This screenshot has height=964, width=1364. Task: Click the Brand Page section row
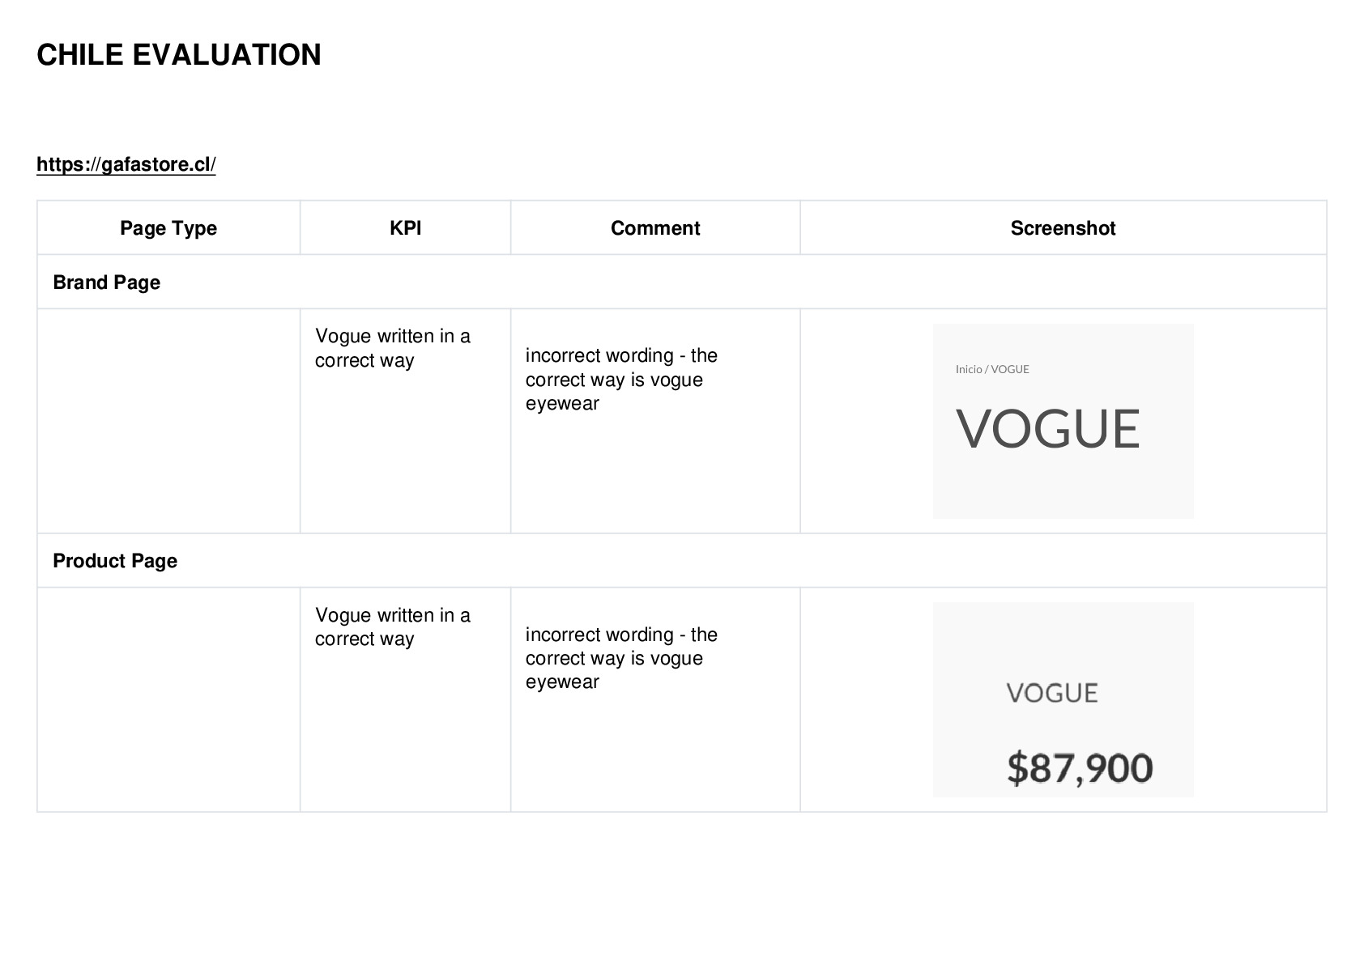pyautogui.click(x=682, y=282)
